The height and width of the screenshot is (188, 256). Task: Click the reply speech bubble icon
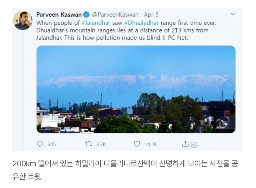[x=40, y=144]
